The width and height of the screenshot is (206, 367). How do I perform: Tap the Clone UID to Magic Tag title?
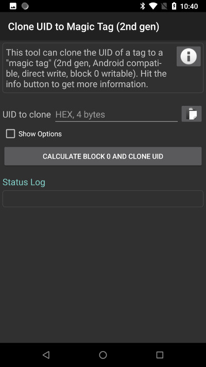coord(83,26)
